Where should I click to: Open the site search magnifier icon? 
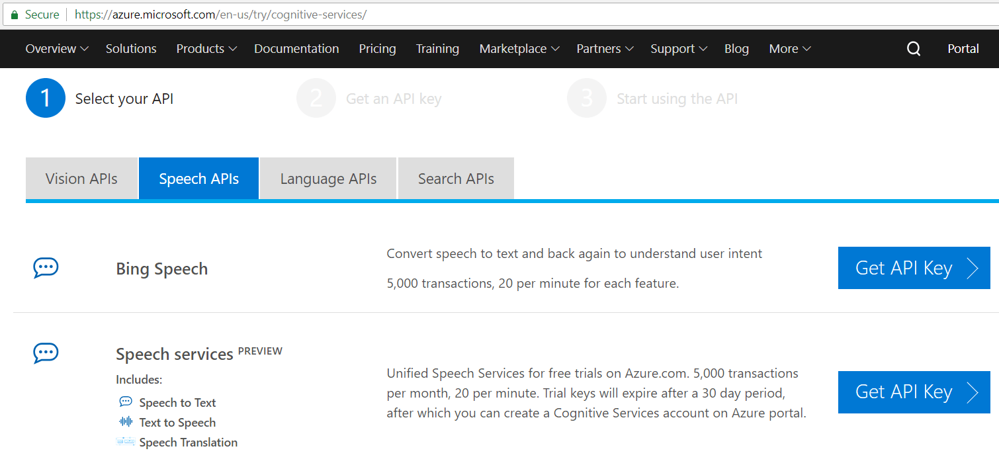[x=914, y=49]
